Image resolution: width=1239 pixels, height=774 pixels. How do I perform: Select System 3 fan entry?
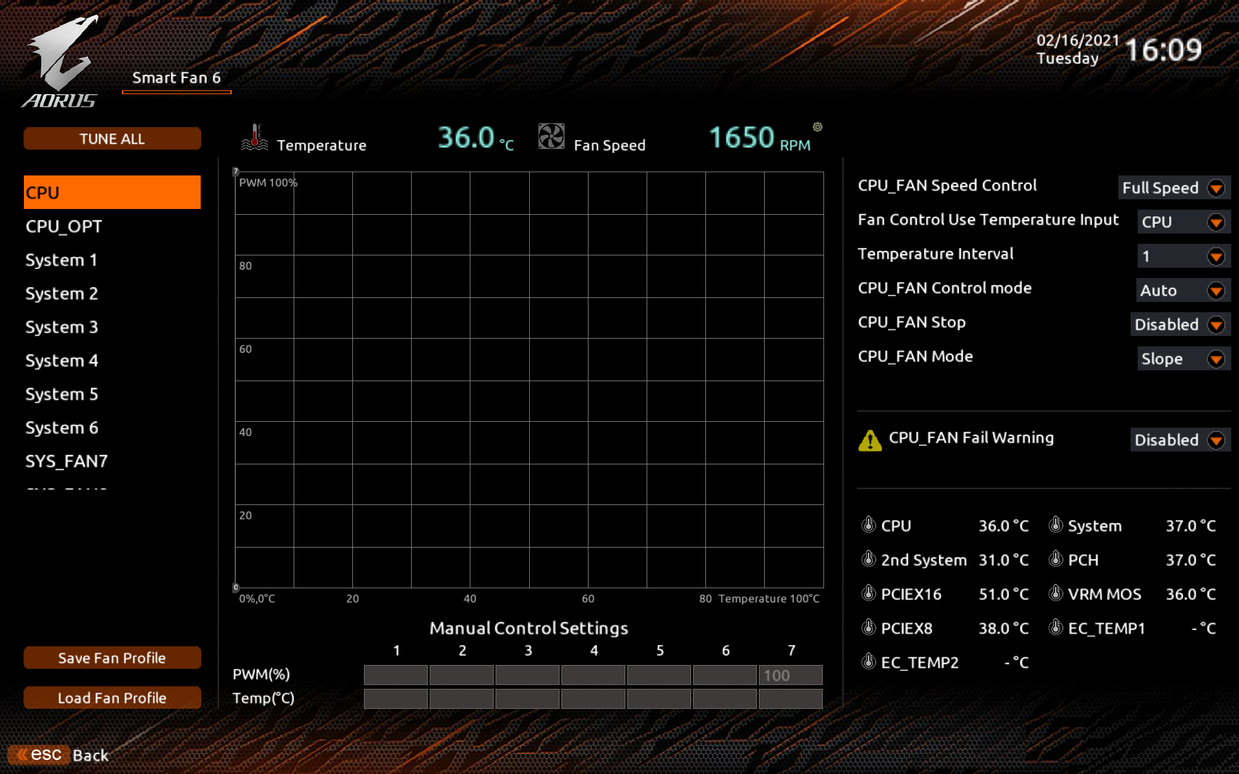62,327
